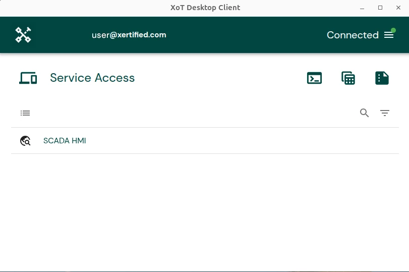Screen dimensions: 409x272
Task: Open the search magnifier icon
Action: point(365,113)
